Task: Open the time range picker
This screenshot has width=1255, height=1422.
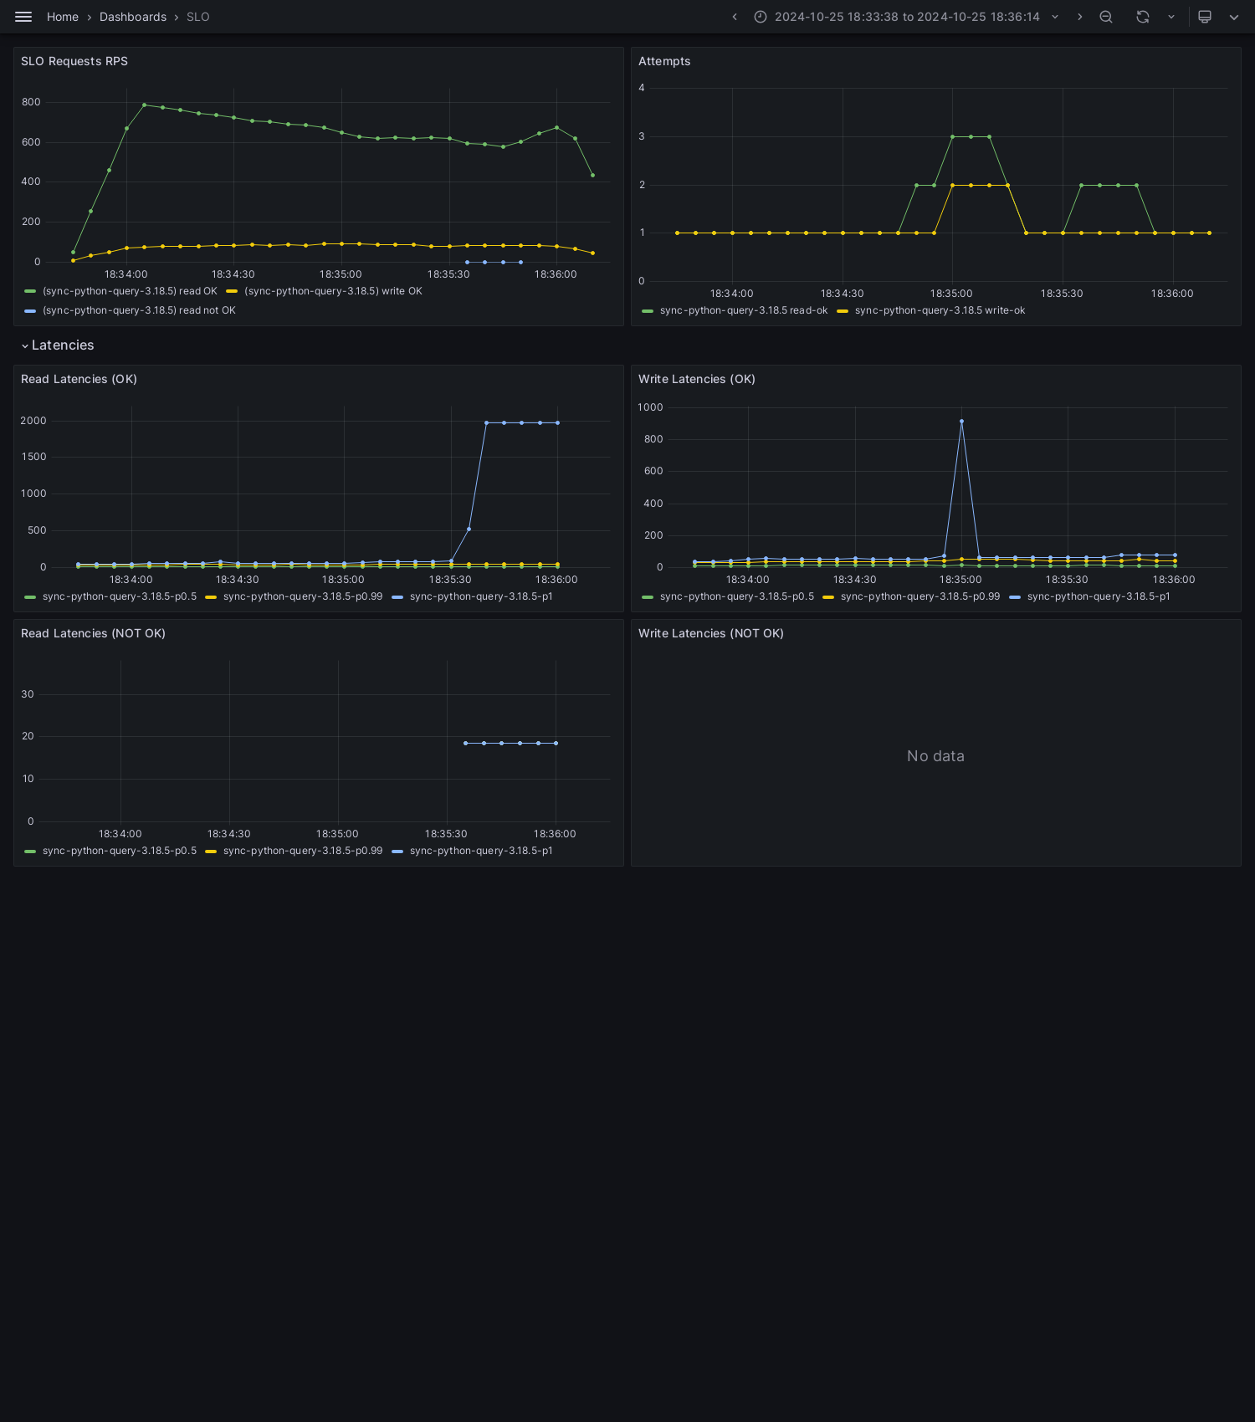Action: click(x=907, y=17)
